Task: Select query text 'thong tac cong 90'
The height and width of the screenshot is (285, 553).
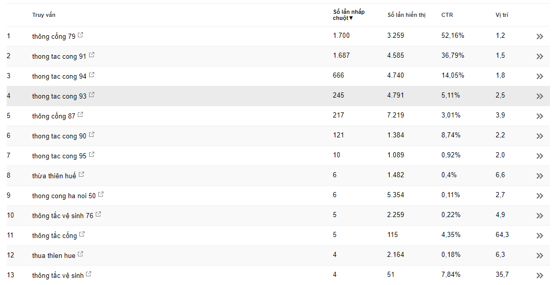Action: click(59, 136)
